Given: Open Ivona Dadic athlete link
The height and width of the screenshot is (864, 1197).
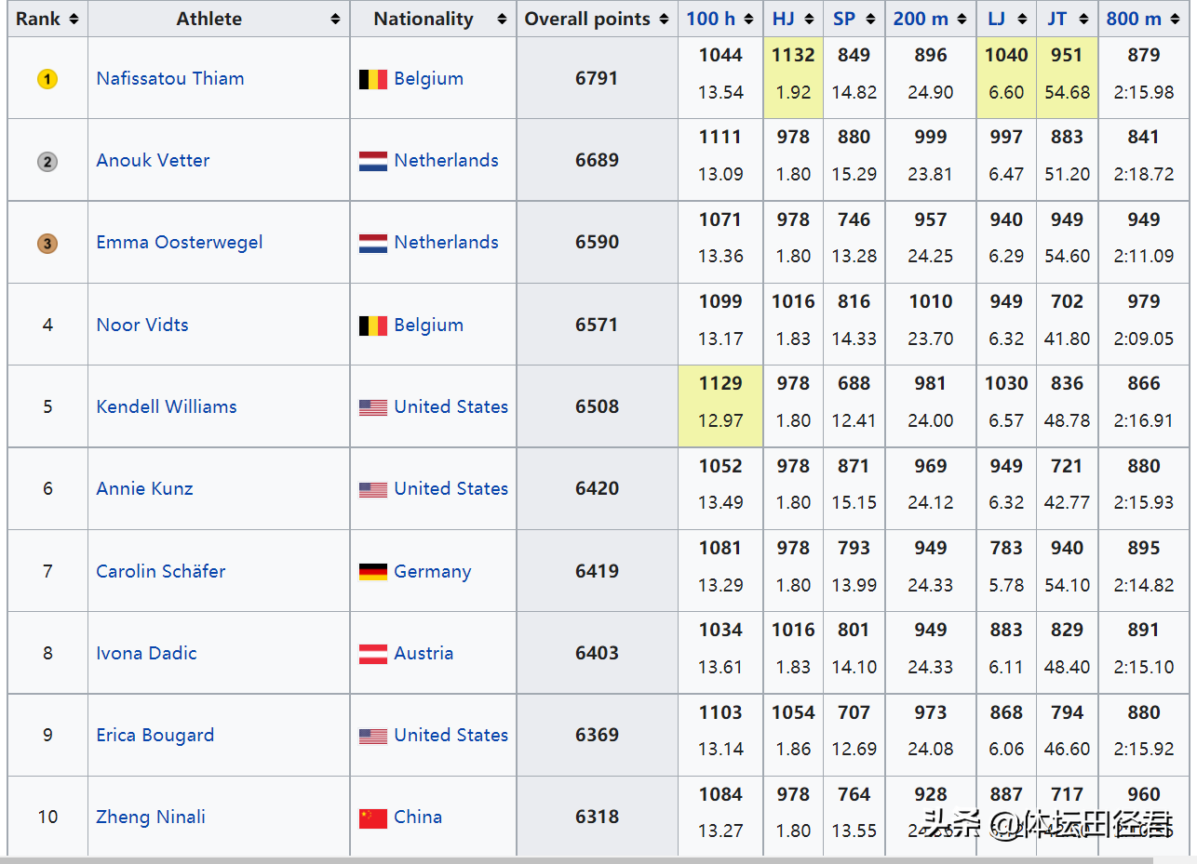Looking at the screenshot, I should coord(147,654).
